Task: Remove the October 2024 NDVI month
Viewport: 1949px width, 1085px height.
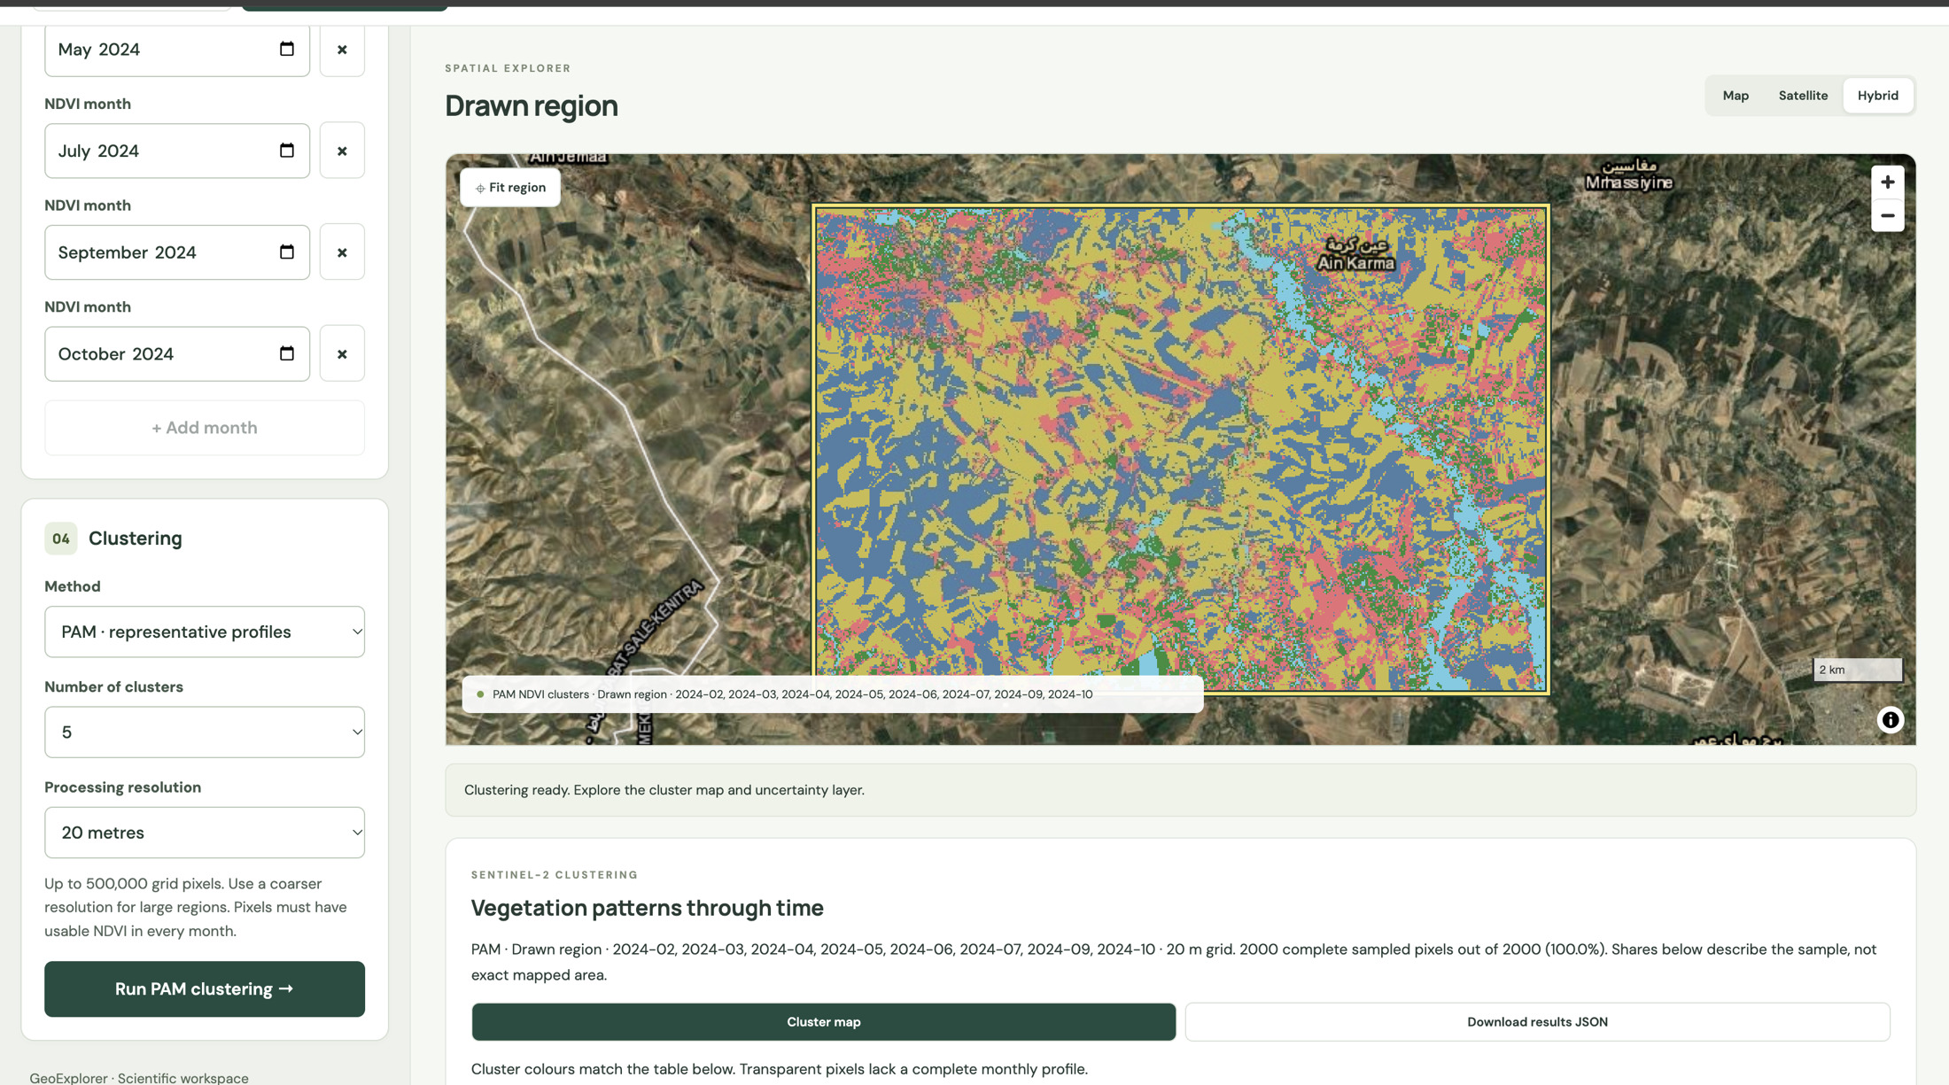Action: [342, 353]
